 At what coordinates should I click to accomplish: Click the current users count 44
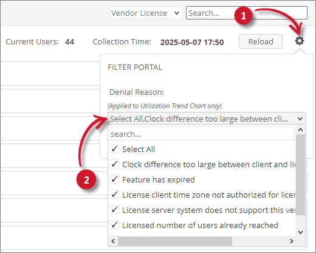(x=69, y=42)
